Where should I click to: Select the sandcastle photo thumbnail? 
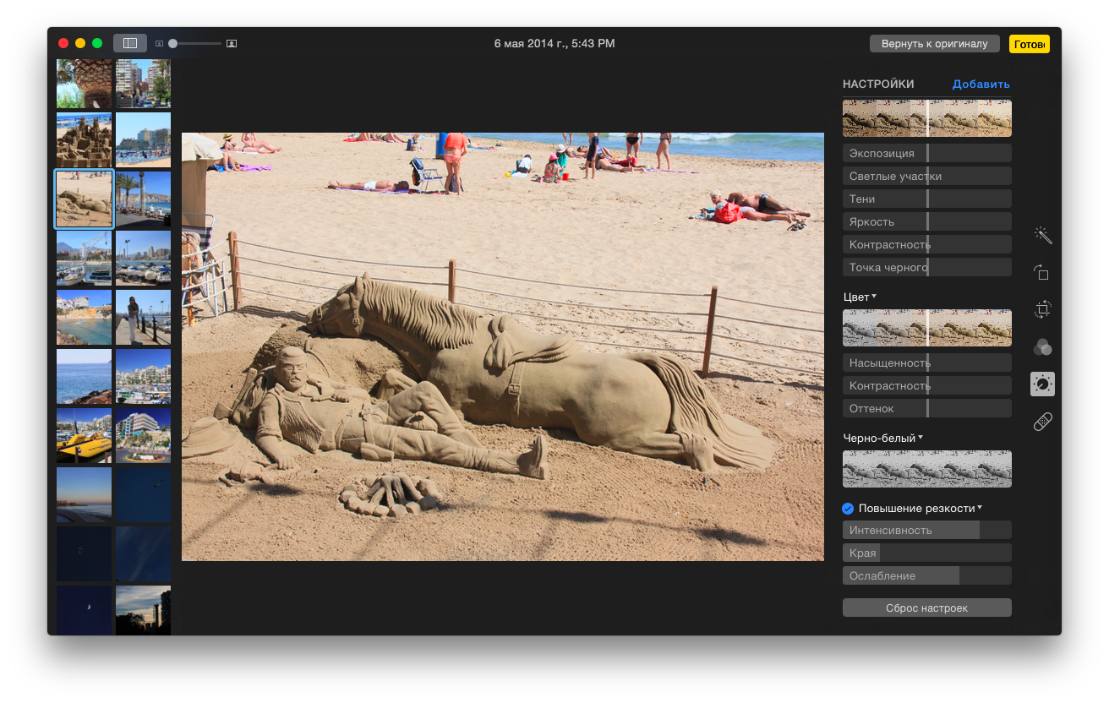click(84, 140)
